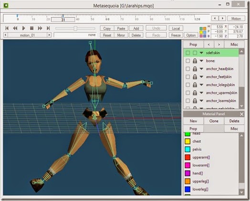Toggle lock on anchor_loarms|skin
The height and width of the screenshot is (201, 250).
(x=195, y=101)
